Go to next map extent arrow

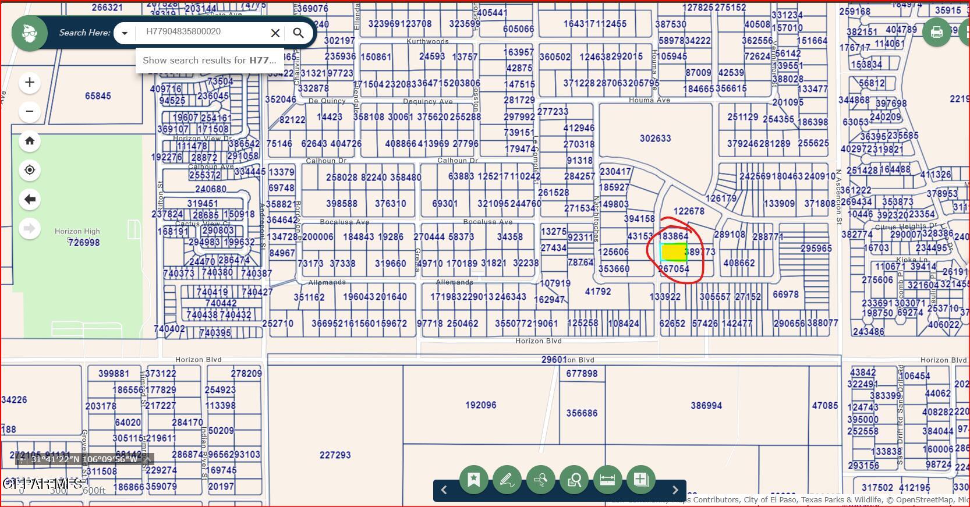[30, 228]
